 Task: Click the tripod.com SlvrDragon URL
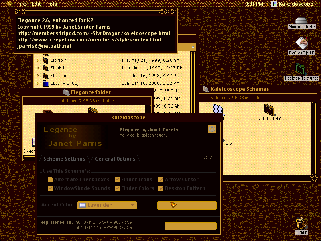pos(93,33)
